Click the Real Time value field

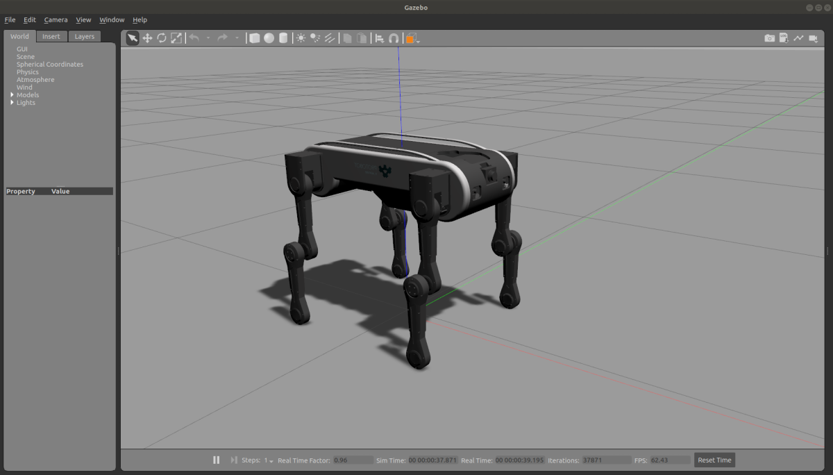click(520, 460)
